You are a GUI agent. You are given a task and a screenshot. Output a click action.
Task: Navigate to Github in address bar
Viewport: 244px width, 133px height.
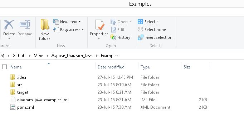pos(19,56)
